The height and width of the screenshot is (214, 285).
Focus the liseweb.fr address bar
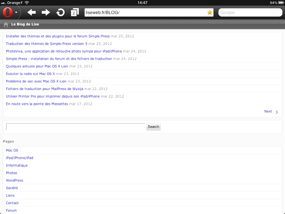coord(145,12)
